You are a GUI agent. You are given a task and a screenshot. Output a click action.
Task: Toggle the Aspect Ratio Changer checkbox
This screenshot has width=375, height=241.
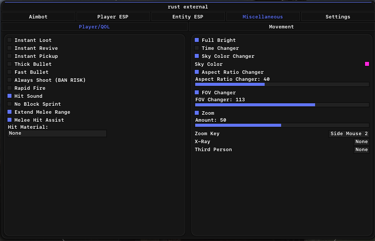pyautogui.click(x=197, y=72)
